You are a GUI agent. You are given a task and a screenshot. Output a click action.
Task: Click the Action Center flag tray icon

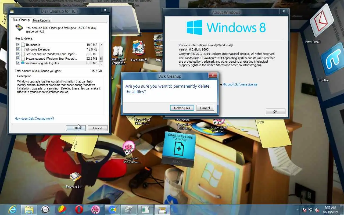pyautogui.click(x=304, y=210)
